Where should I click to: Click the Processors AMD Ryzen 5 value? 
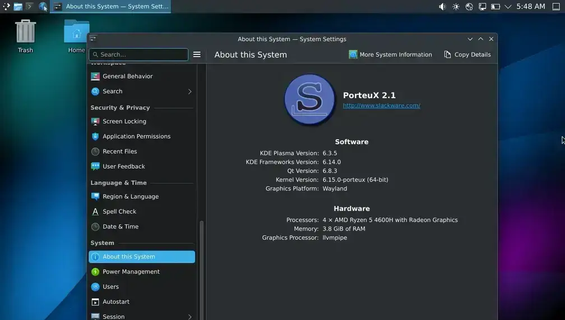click(390, 220)
